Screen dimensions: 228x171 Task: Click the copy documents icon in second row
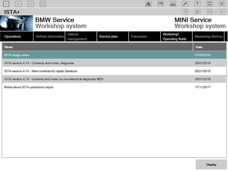pyautogui.click(x=185, y=12)
